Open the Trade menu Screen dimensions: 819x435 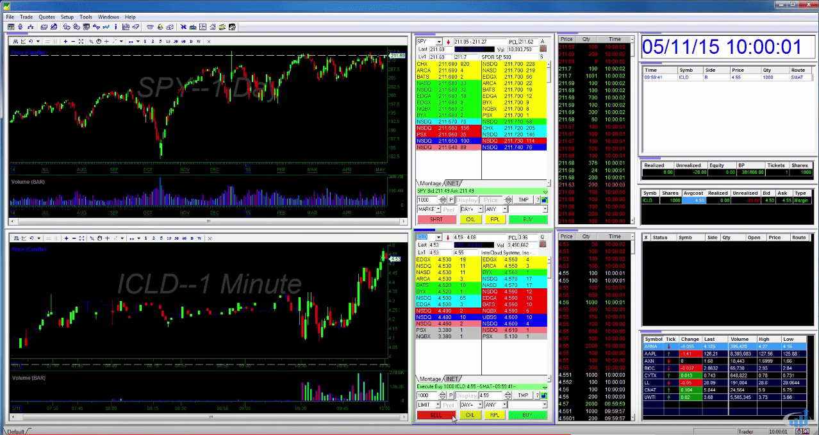pyautogui.click(x=26, y=17)
